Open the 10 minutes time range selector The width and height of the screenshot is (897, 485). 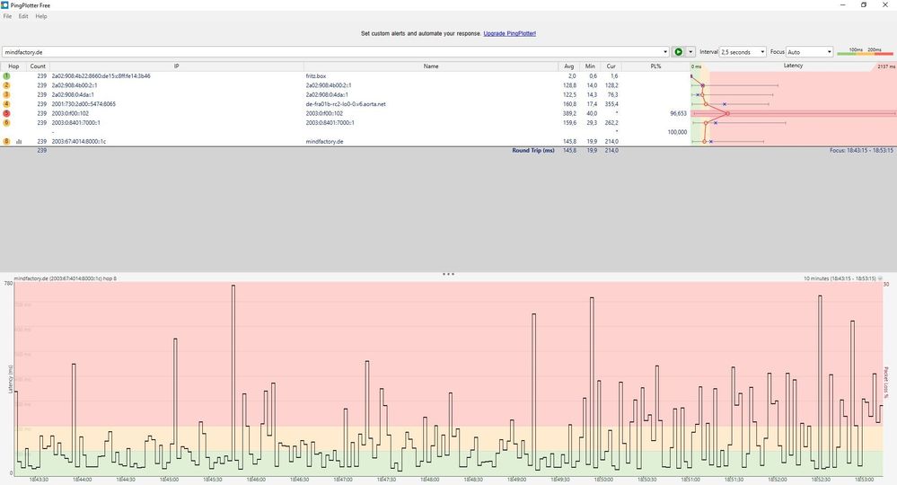[x=840, y=278]
